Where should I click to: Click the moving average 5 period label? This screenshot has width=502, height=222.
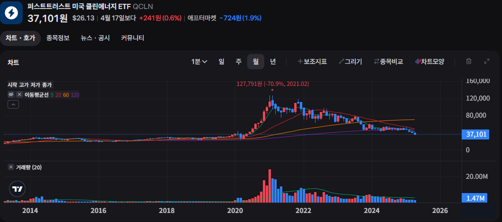click(52, 95)
